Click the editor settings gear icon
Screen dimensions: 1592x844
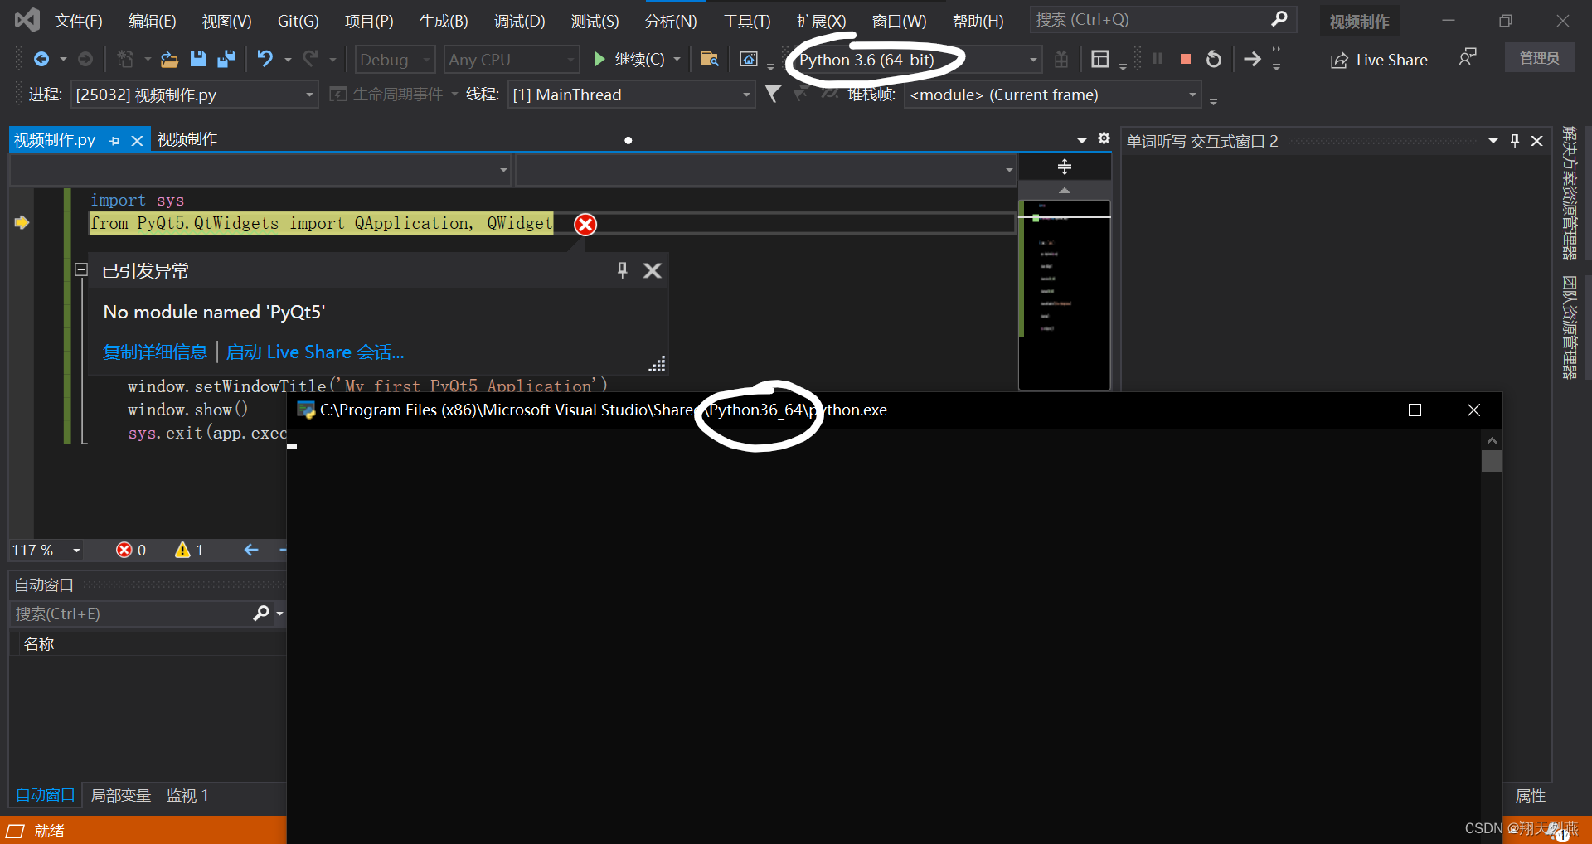click(1104, 138)
